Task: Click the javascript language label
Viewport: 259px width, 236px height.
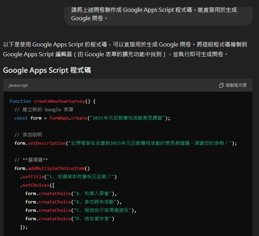Action: pos(18,85)
